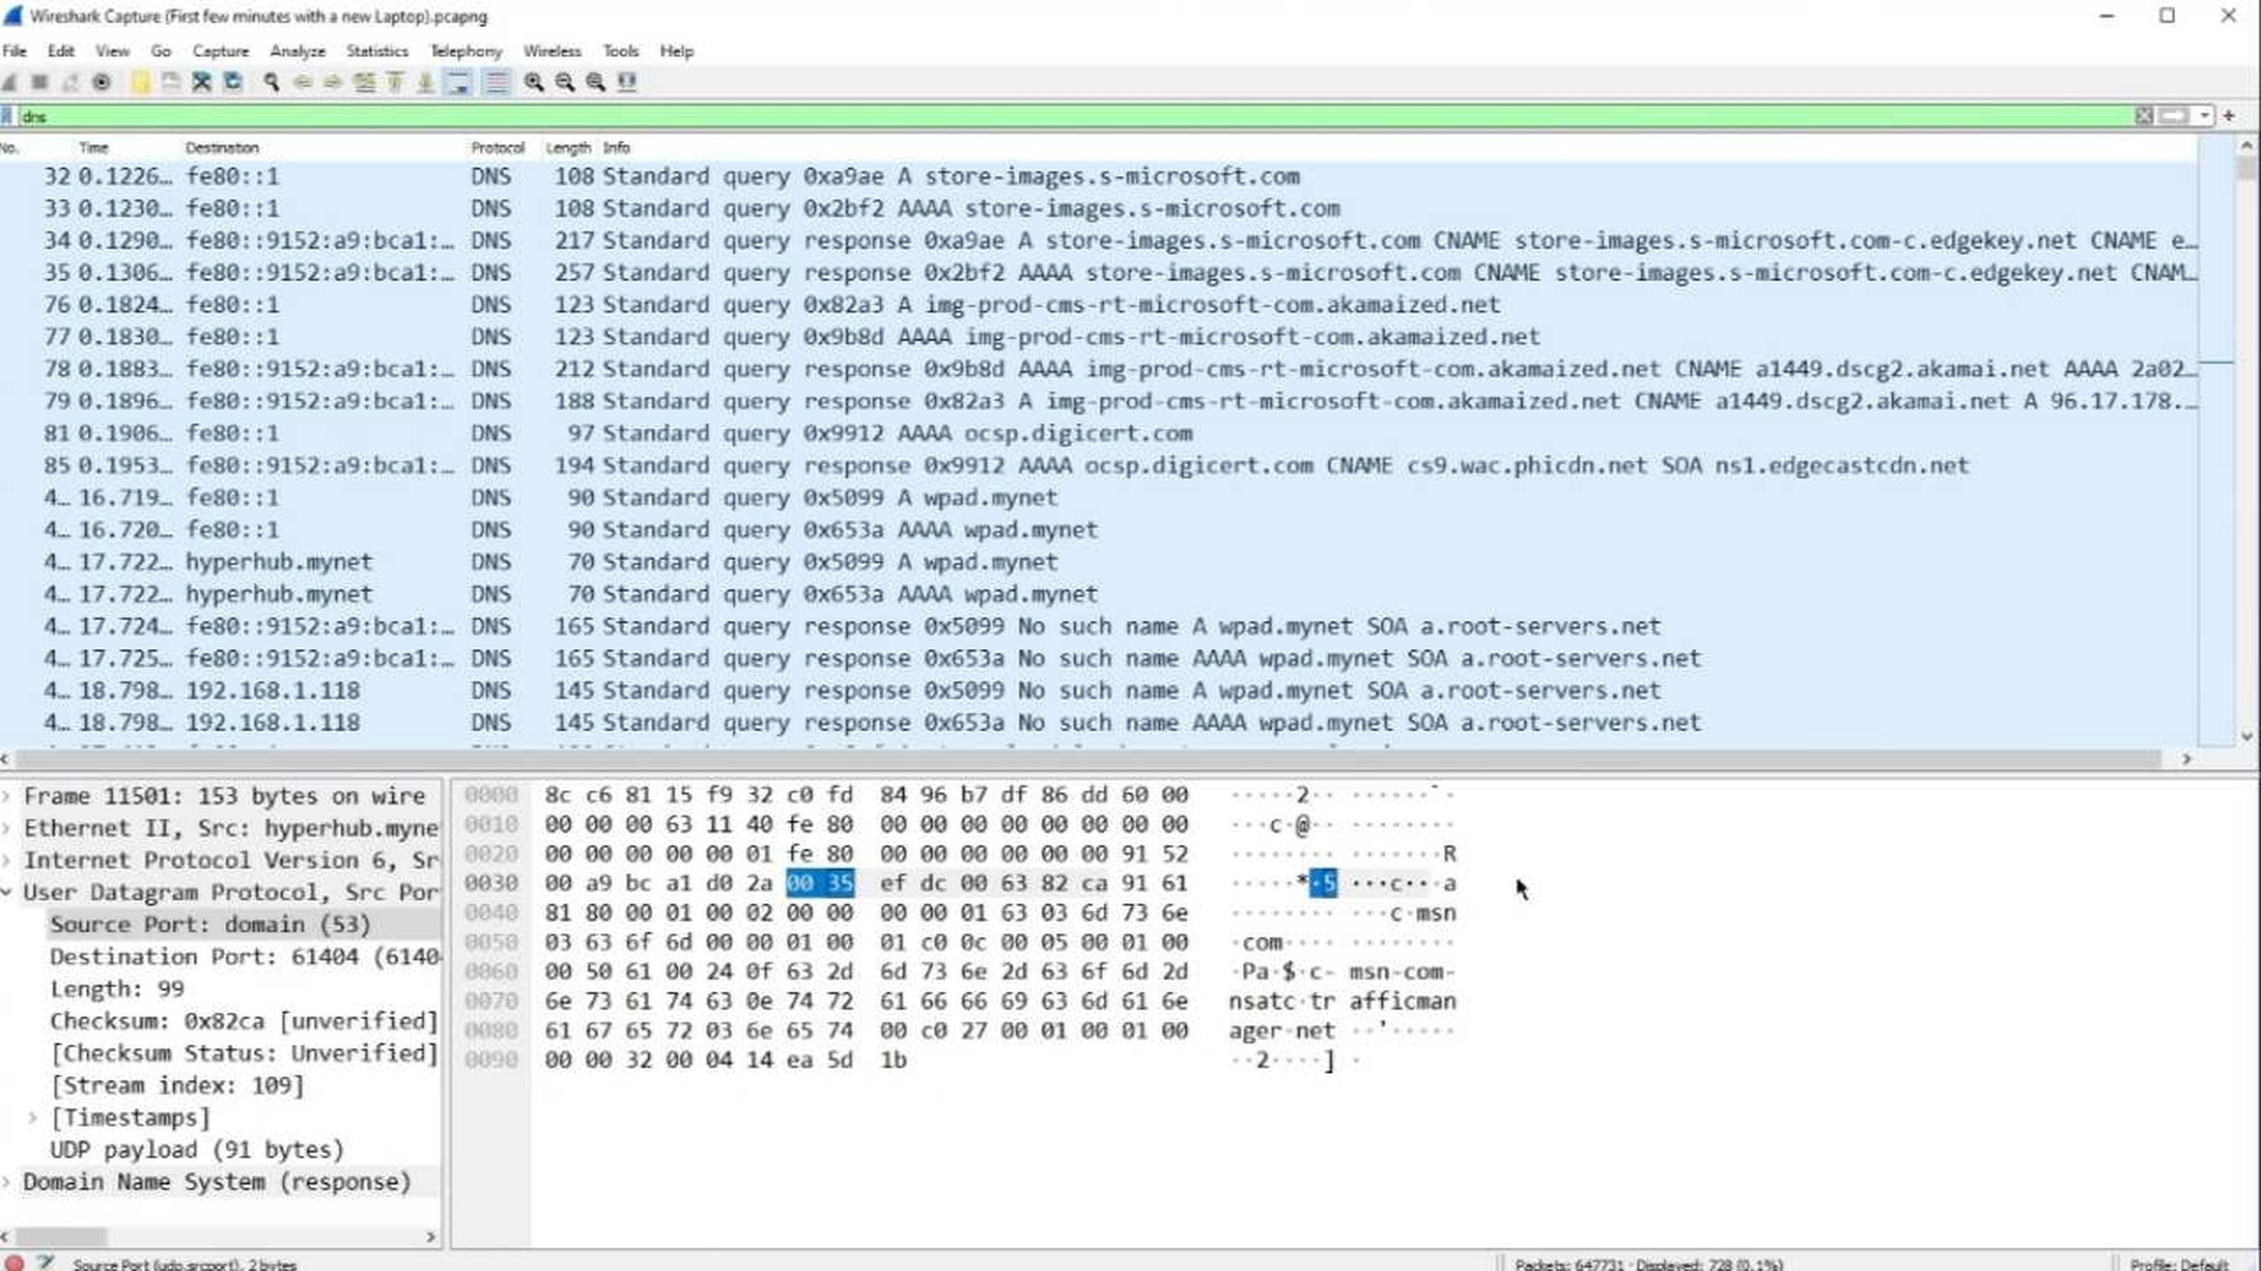The height and width of the screenshot is (1271, 2261).
Task: Click highlighted hex bytes 00 35
Action: pos(820,883)
